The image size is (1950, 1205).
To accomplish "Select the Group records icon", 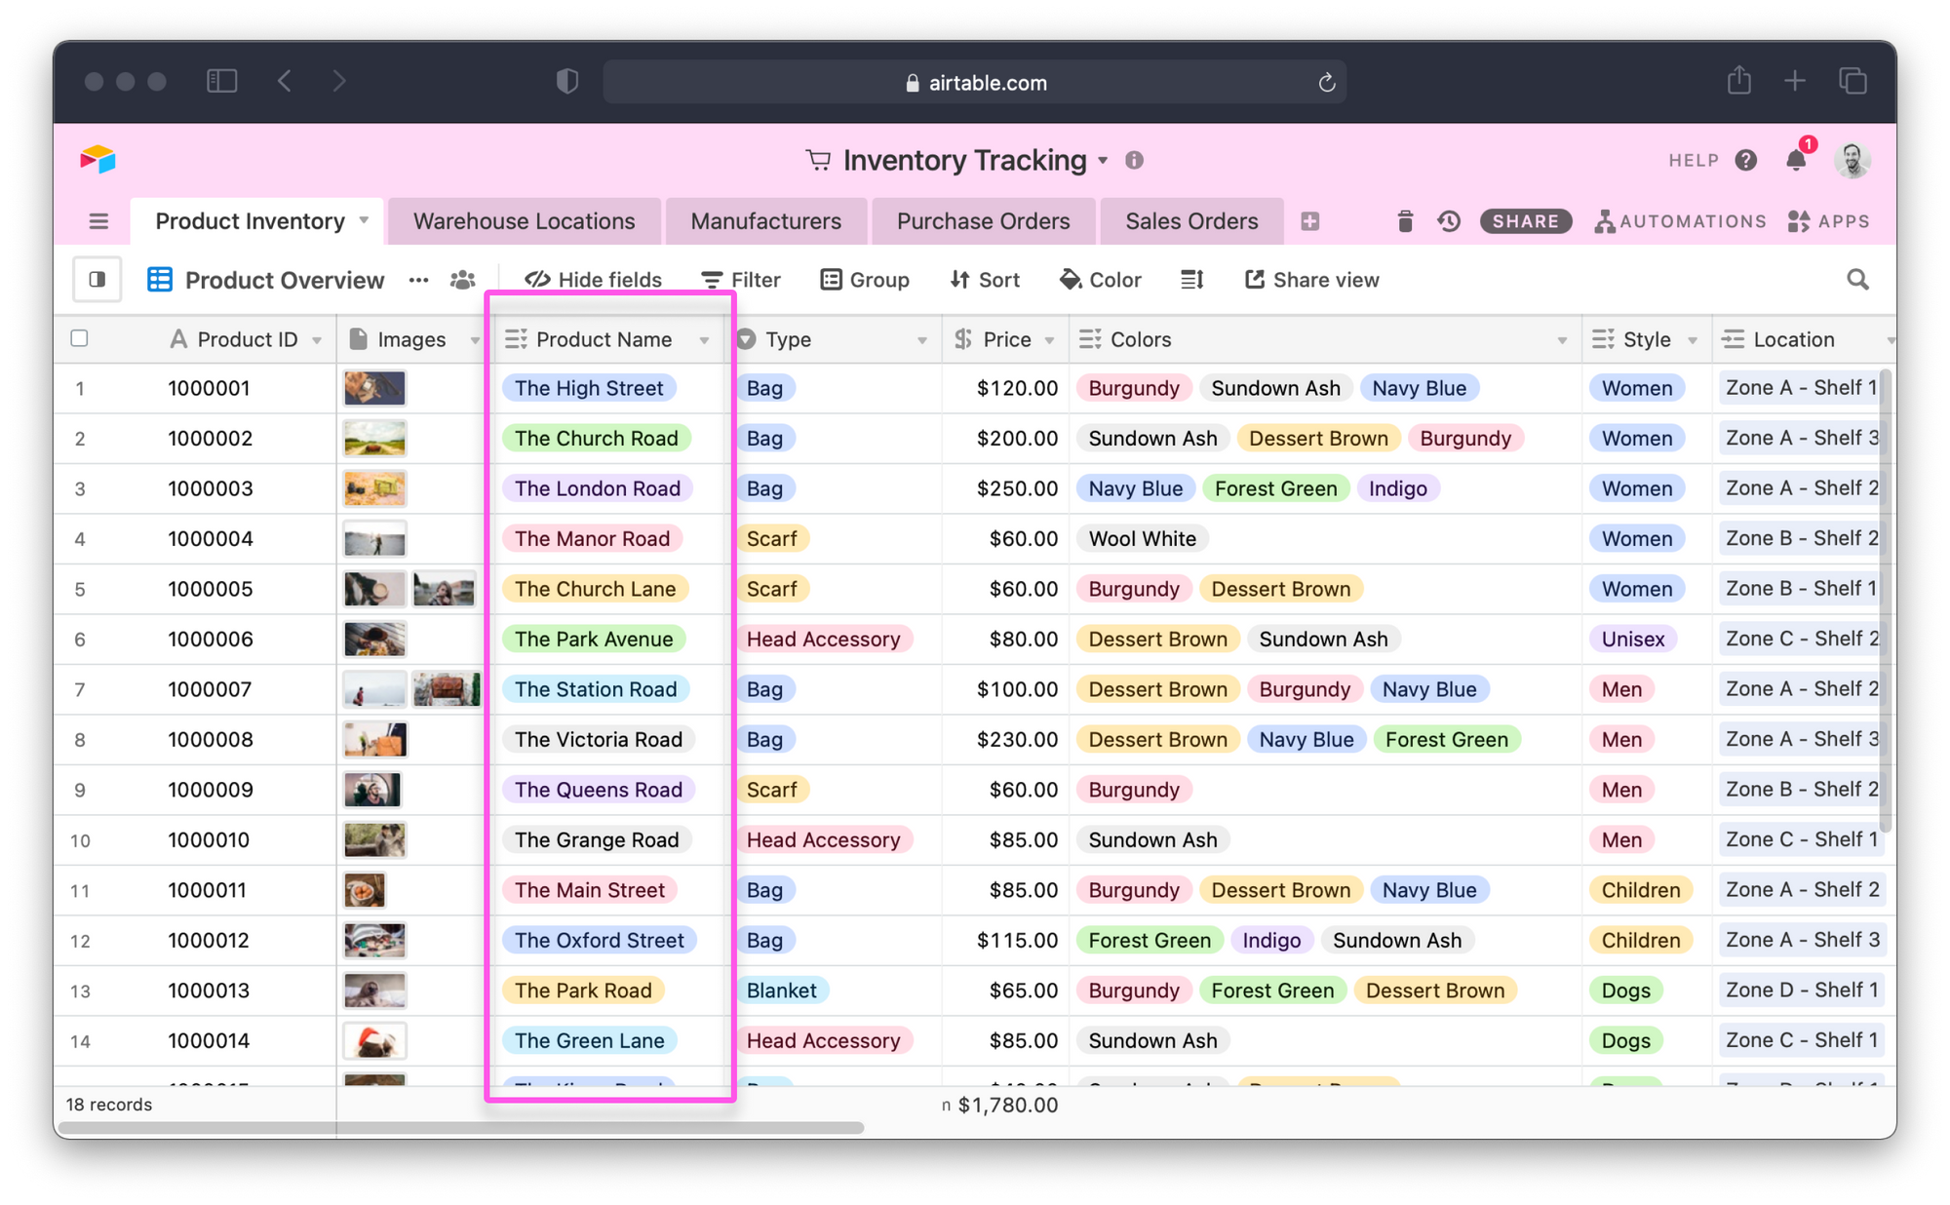I will (830, 280).
